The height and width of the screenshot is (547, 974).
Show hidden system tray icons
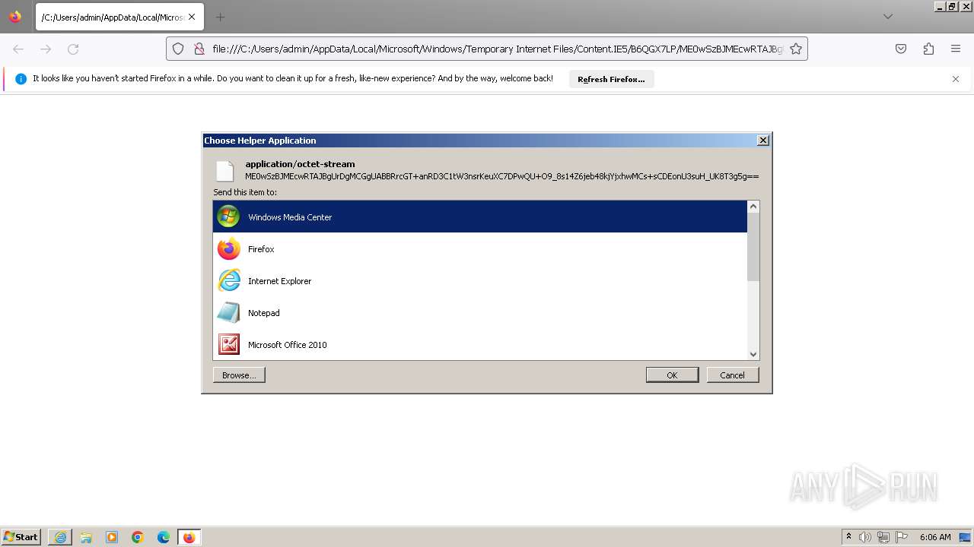coord(848,537)
